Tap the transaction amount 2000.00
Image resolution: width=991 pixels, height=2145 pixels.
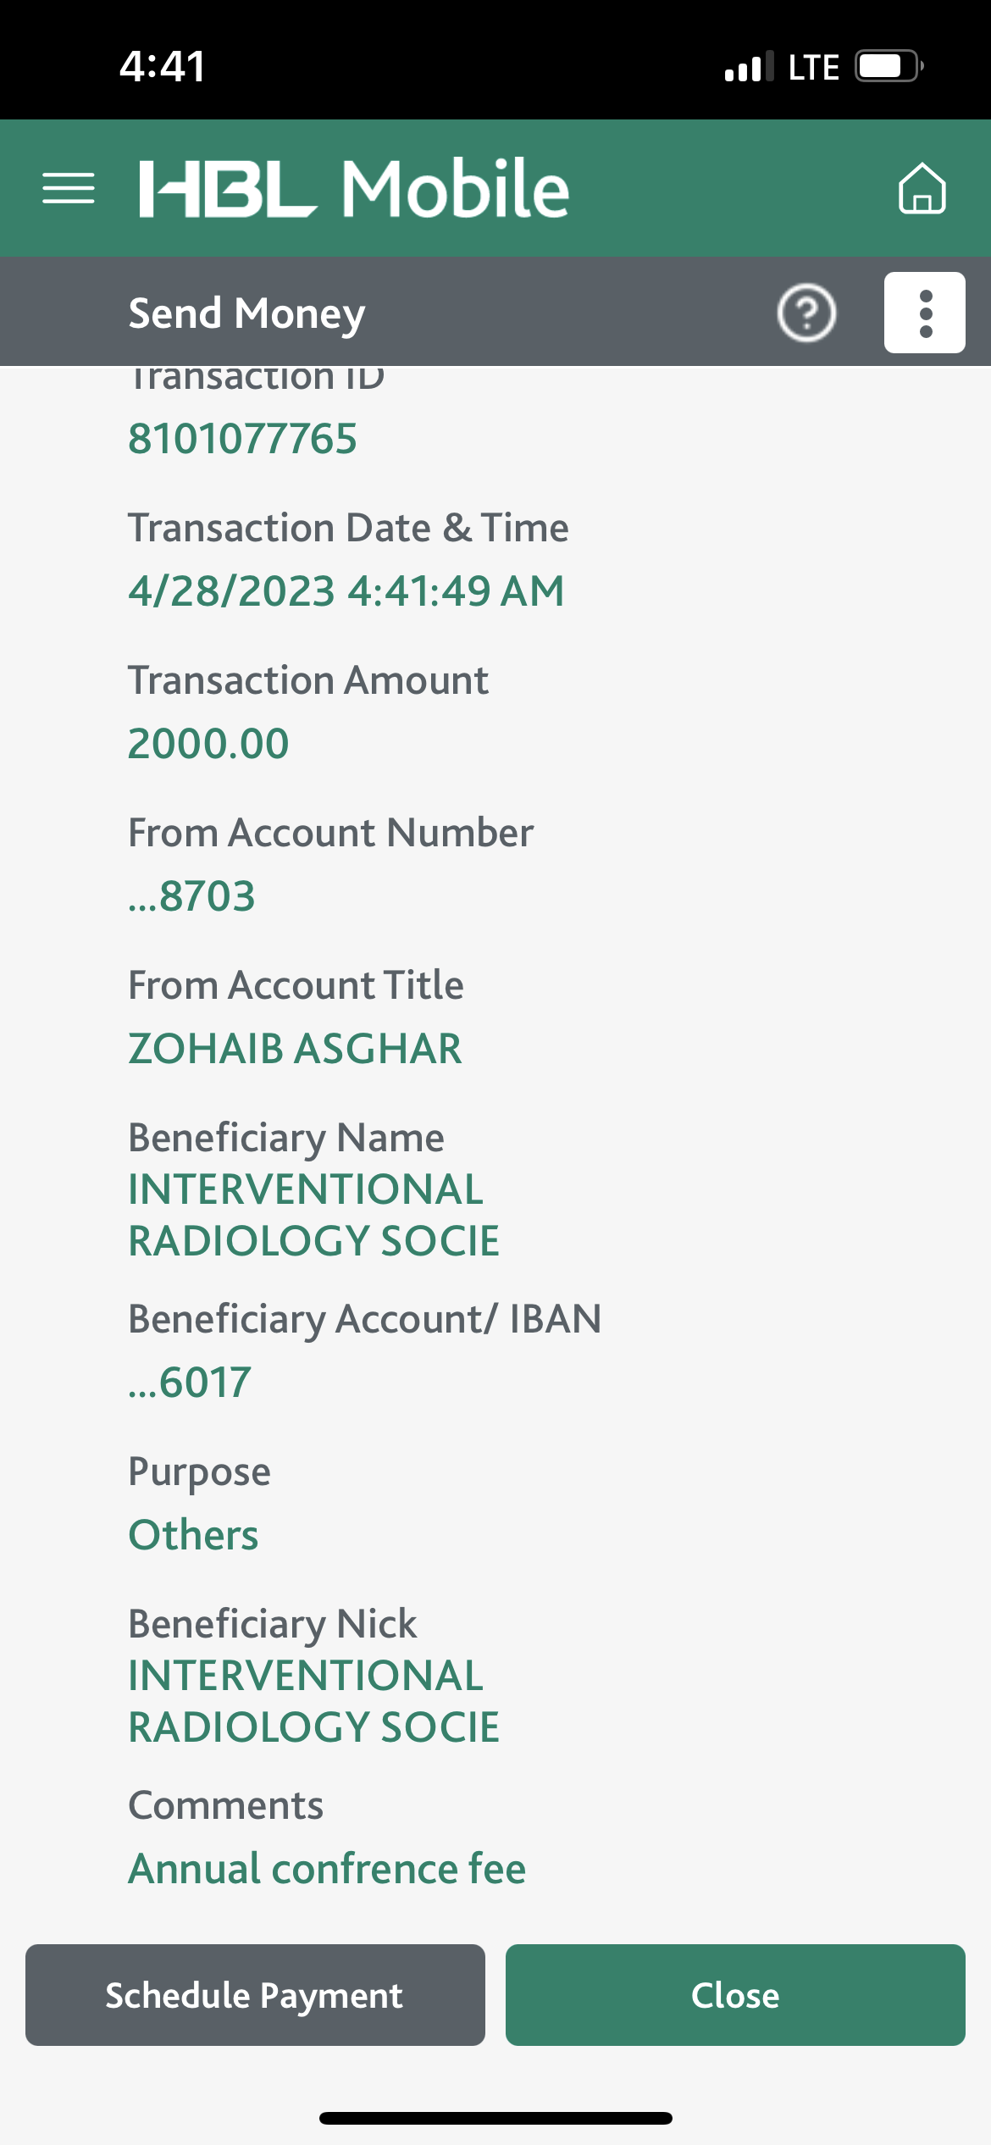pos(208,744)
